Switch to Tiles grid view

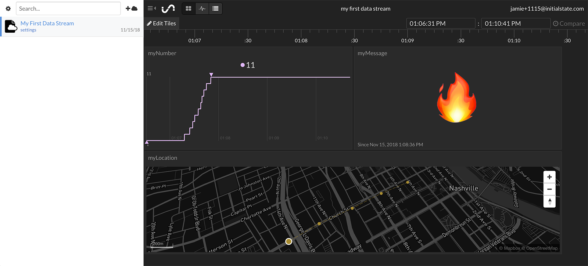click(189, 8)
